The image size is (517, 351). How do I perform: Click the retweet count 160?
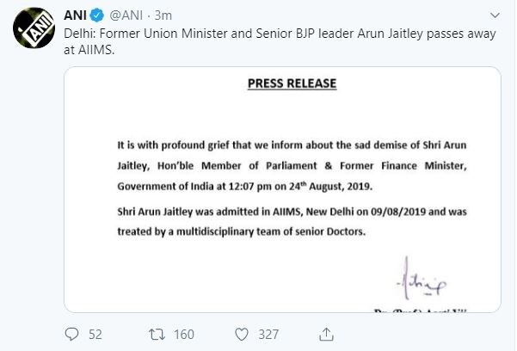184,333
